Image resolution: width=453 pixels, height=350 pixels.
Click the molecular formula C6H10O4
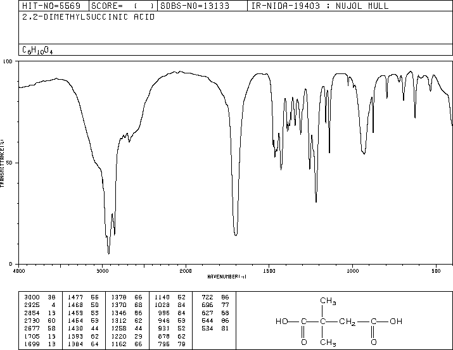37,50
